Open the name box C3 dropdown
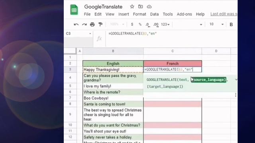This screenshot has height=143, width=255. point(90,34)
